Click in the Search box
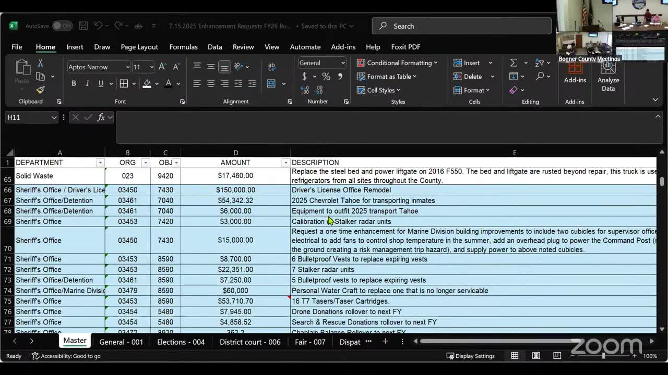 [462, 26]
